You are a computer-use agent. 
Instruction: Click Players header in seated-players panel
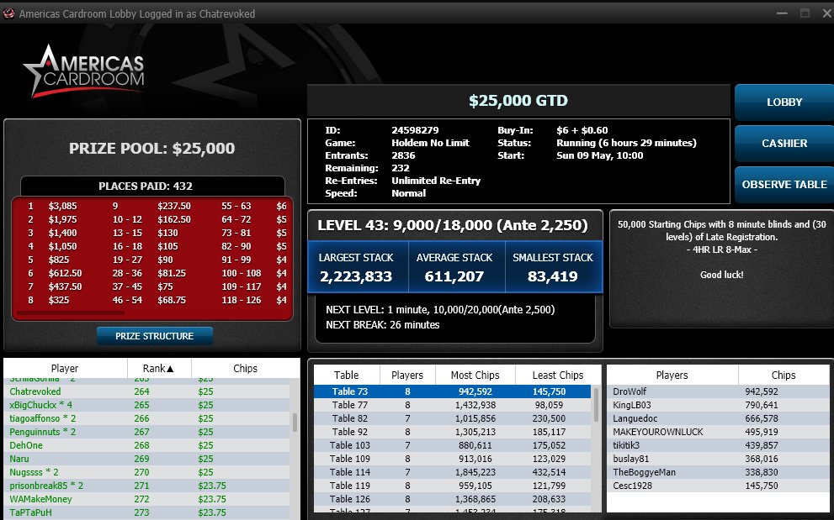click(x=672, y=375)
